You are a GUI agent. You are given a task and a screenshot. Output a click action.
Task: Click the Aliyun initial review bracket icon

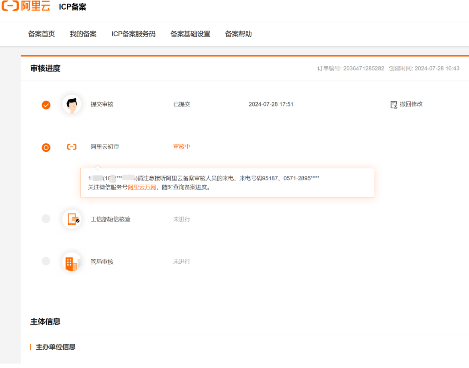coord(71,147)
